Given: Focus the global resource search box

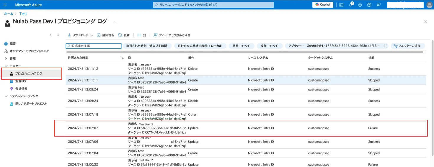Looking at the screenshot, I should [x=213, y=5].
